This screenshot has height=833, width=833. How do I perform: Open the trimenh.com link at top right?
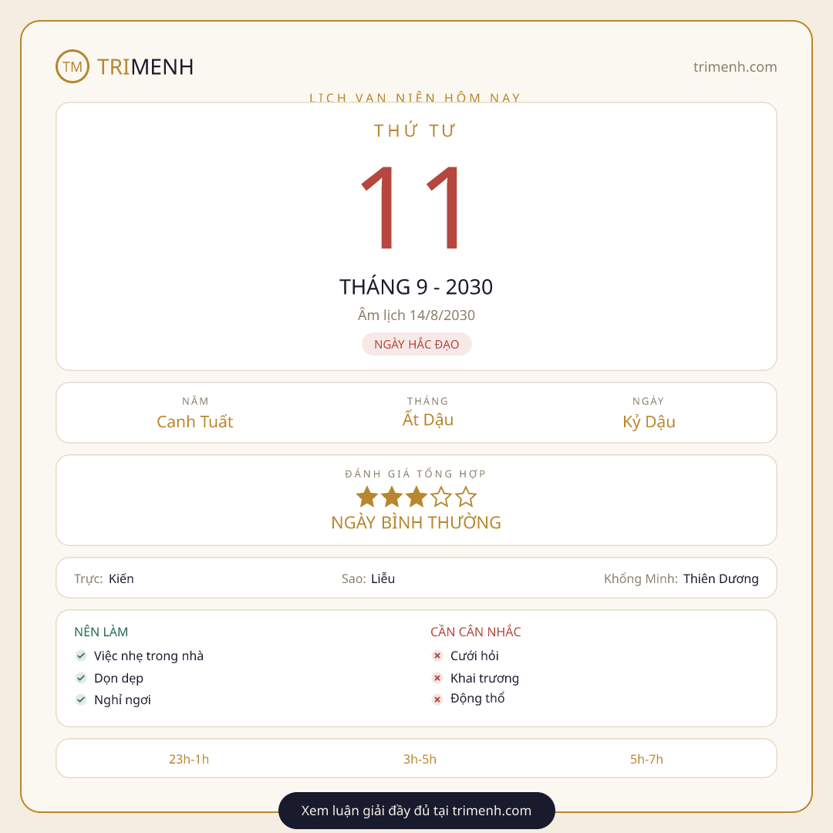[x=735, y=67]
